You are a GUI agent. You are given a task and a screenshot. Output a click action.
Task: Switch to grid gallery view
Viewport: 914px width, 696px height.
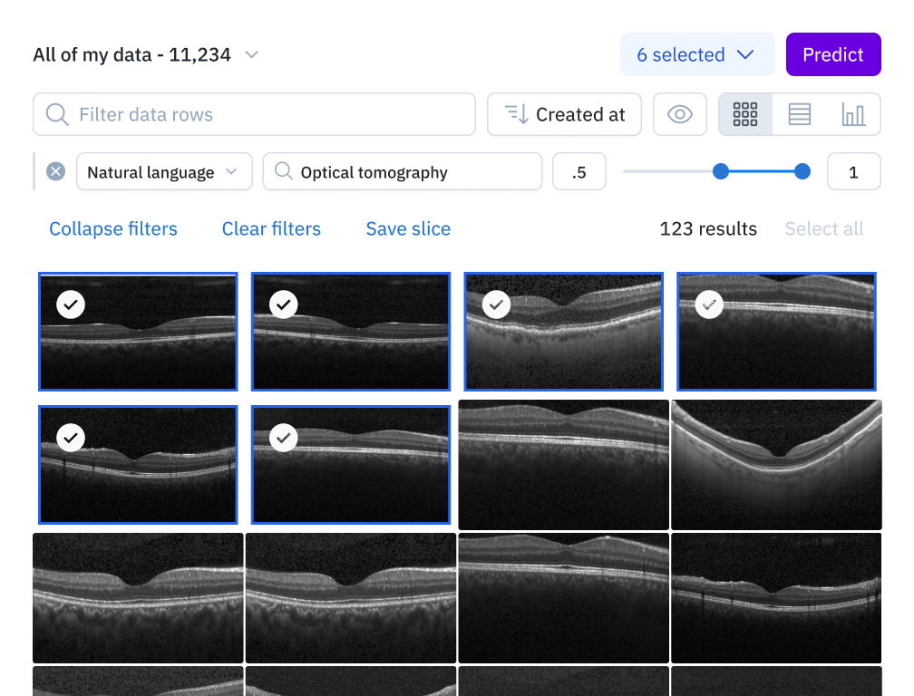pos(745,115)
